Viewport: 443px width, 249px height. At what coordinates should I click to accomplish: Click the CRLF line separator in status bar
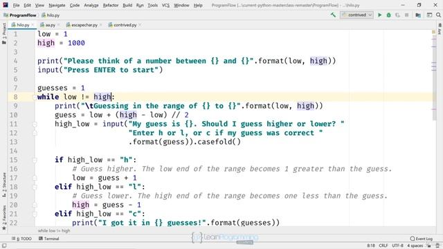(x=383, y=246)
